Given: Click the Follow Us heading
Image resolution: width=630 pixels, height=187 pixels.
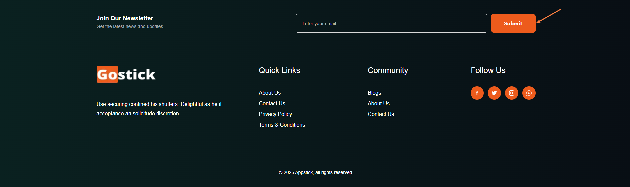Looking at the screenshot, I should 488,70.
